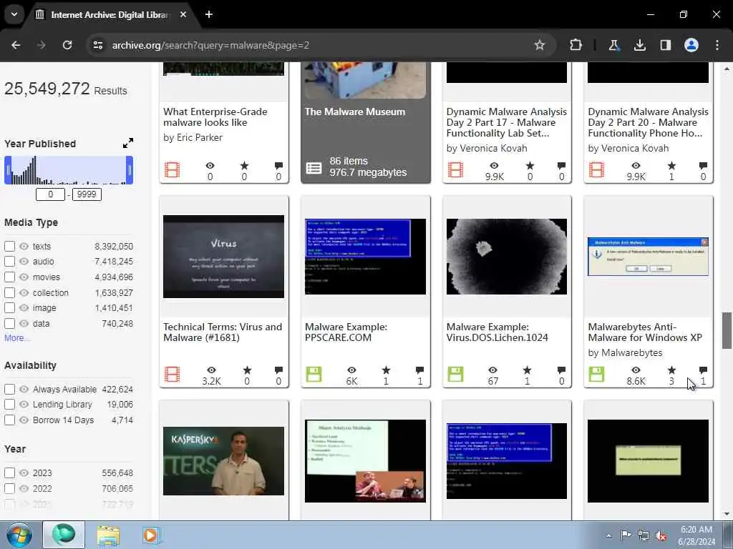Open Chrome Labs flask icon

(613, 45)
